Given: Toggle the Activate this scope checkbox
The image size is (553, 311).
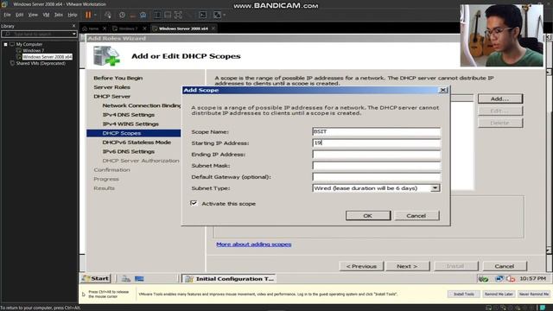Looking at the screenshot, I should click(x=194, y=203).
